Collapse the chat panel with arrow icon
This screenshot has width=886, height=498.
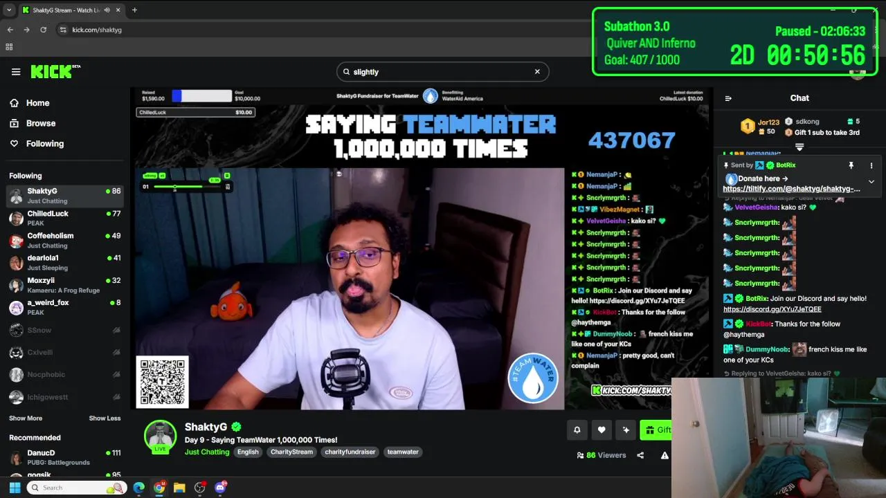click(728, 98)
